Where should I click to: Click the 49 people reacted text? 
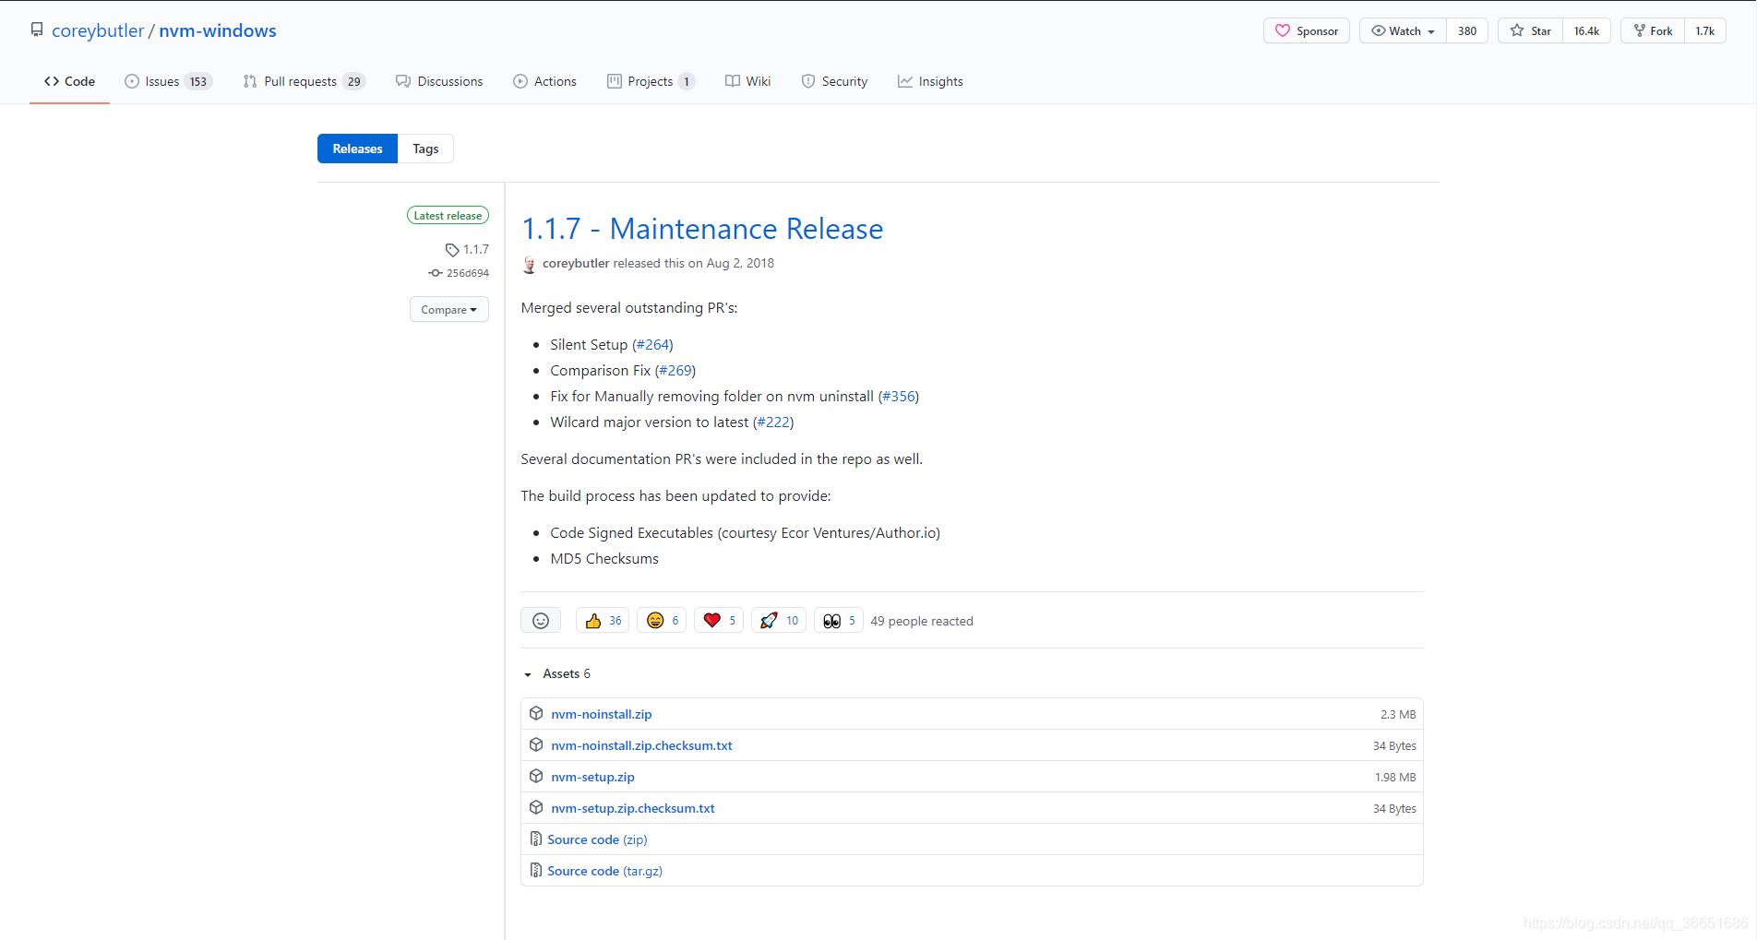click(922, 621)
